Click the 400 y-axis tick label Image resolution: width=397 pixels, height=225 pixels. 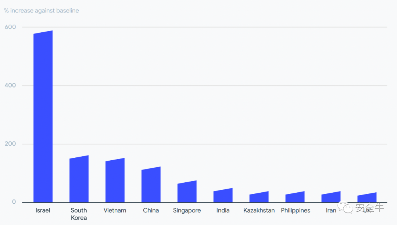click(x=10, y=85)
